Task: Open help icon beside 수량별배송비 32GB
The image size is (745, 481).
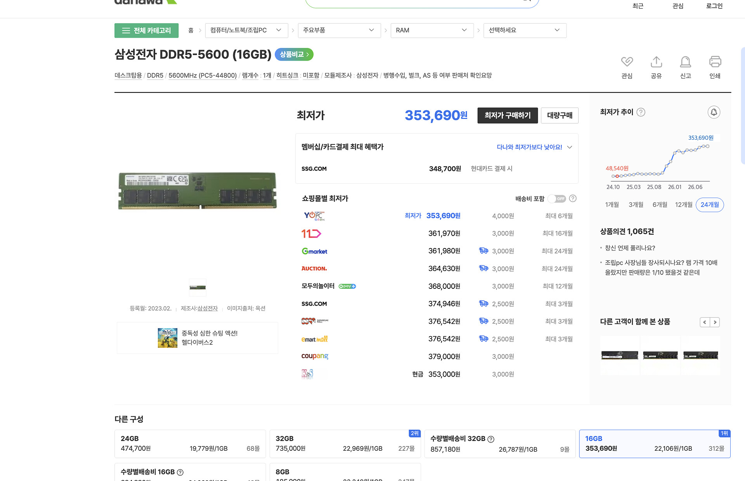Action: [491, 439]
